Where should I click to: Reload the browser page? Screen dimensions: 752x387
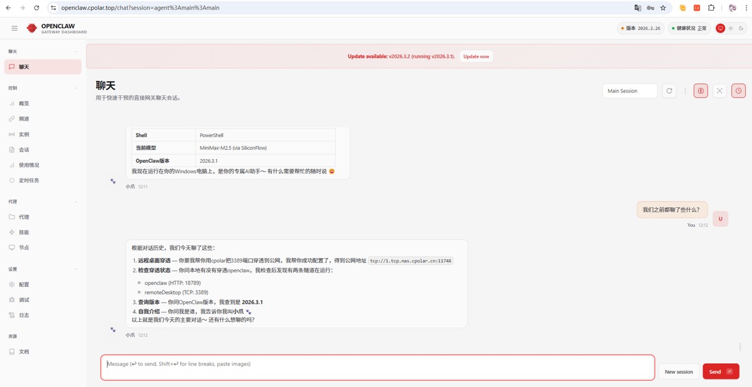pos(36,8)
